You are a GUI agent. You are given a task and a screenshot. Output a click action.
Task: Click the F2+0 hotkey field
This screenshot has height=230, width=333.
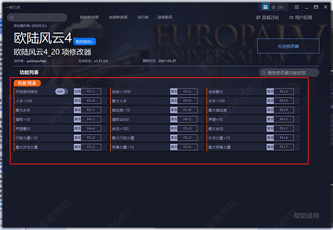(x=188, y=129)
